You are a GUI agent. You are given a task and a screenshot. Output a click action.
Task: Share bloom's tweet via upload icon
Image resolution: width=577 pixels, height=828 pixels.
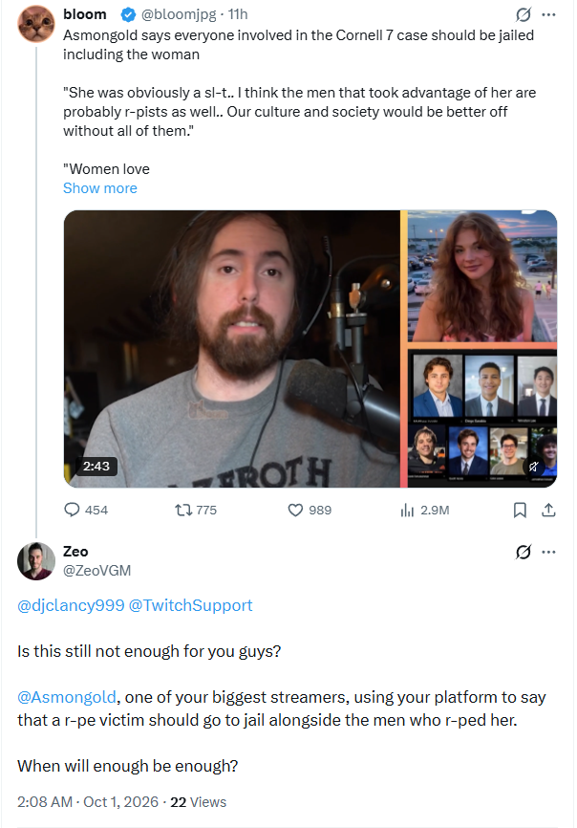tap(548, 510)
